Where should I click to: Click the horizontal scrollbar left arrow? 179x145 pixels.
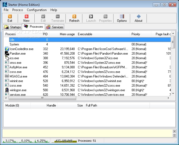(x=6, y=98)
